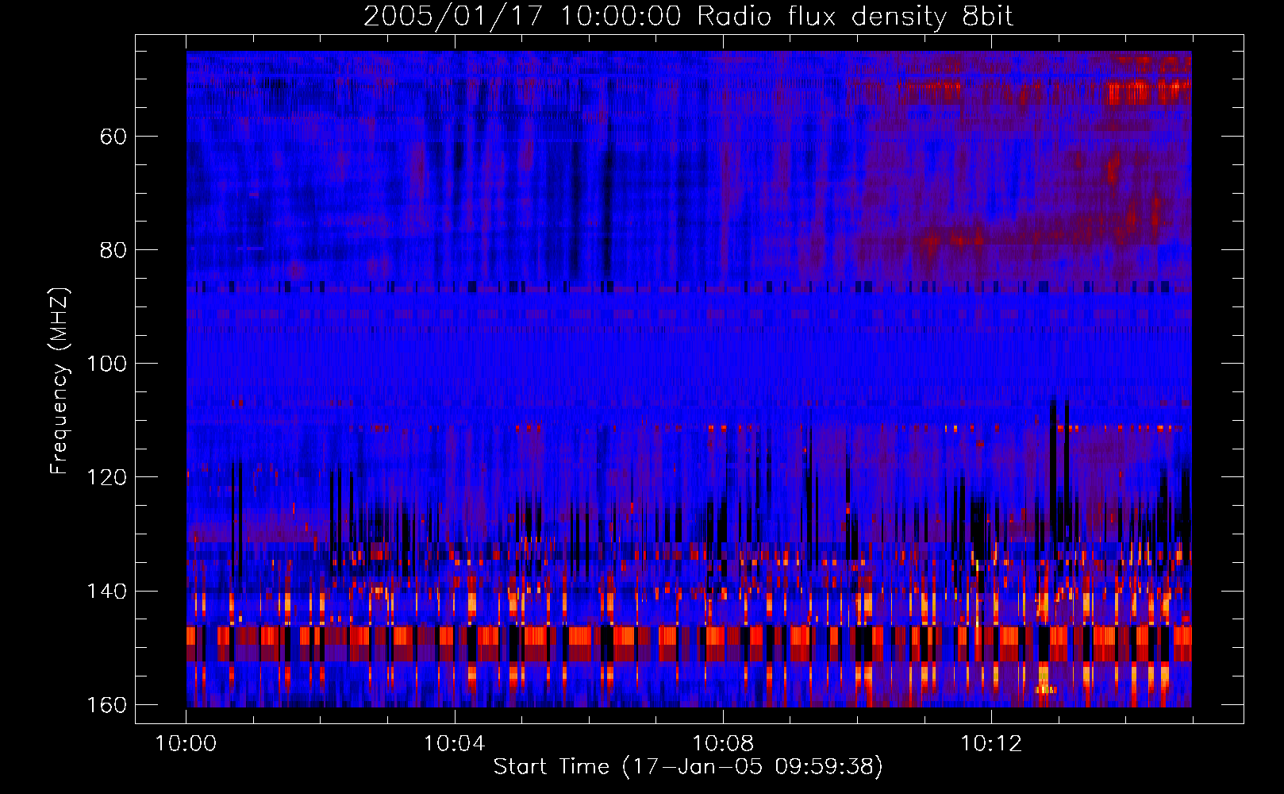Click the 'Frequency (MHZ)' axis title
Screen dimensions: 1284x794
(x=60, y=380)
